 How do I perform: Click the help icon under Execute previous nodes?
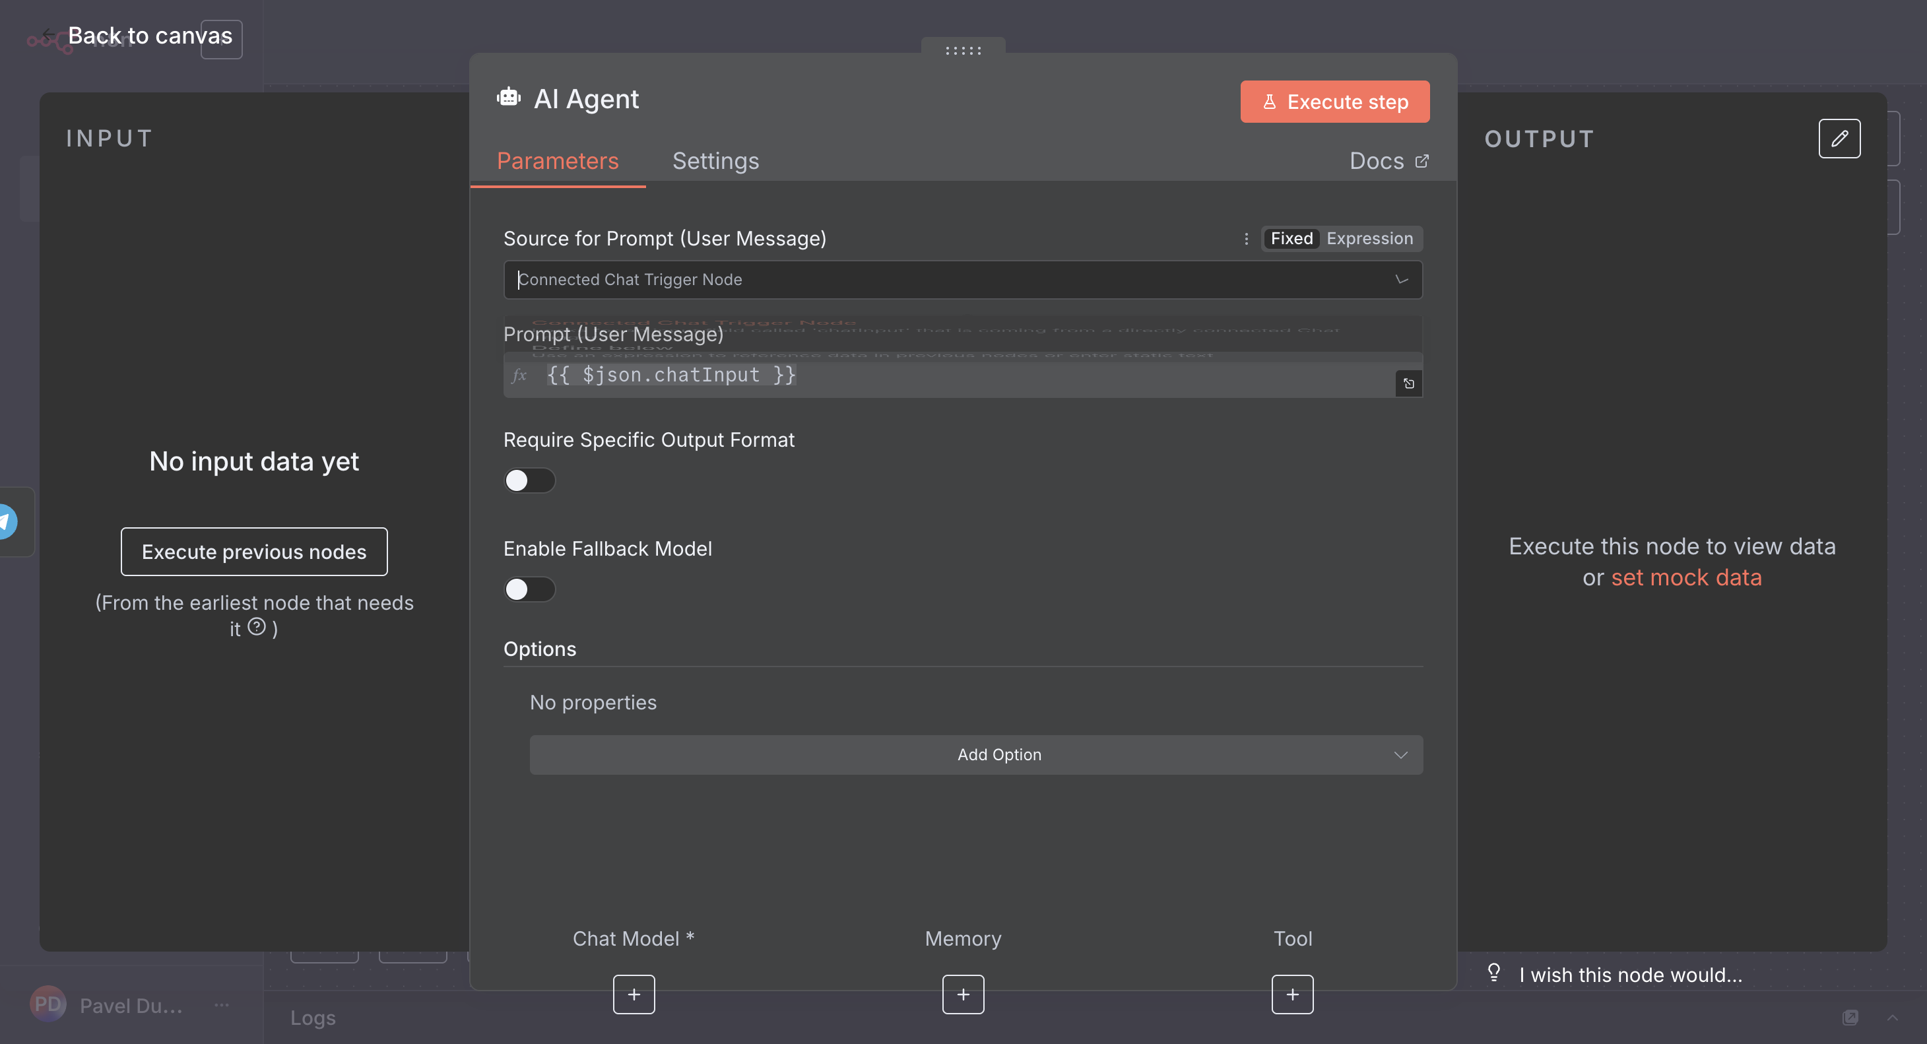(257, 627)
